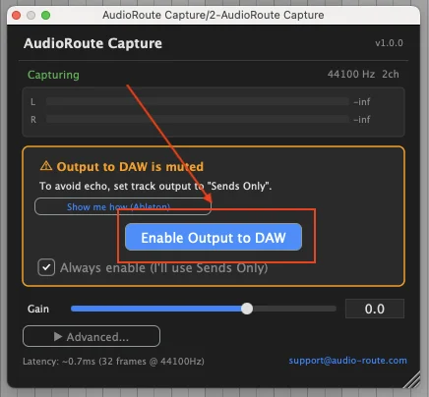
Task: Close the AudioRoute Capture window
Action: pyautogui.click(x=16, y=15)
